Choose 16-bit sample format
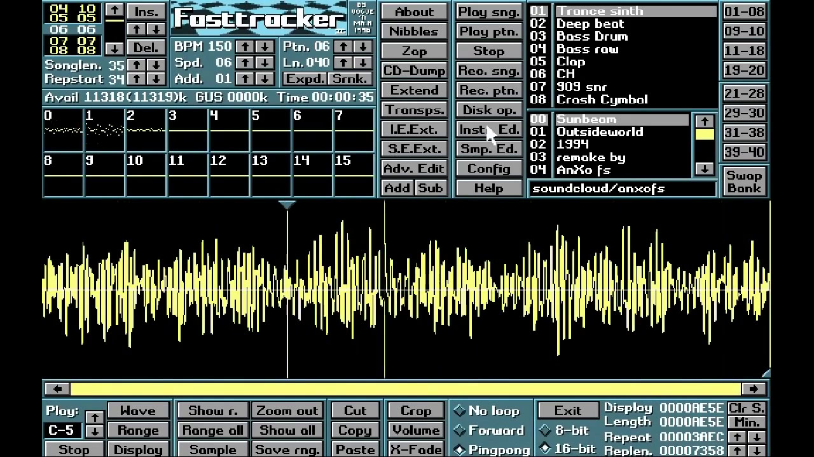The width and height of the screenshot is (814, 457). (x=569, y=449)
